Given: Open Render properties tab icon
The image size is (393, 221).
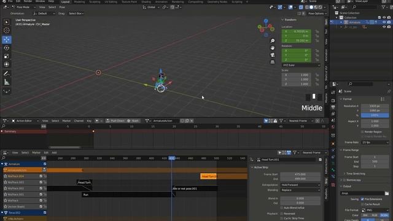Looking at the screenshot, I should (x=333, y=101).
